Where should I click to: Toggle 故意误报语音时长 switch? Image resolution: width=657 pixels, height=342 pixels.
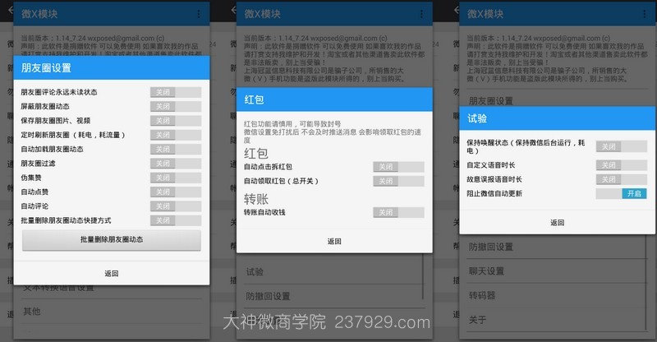(x=621, y=179)
